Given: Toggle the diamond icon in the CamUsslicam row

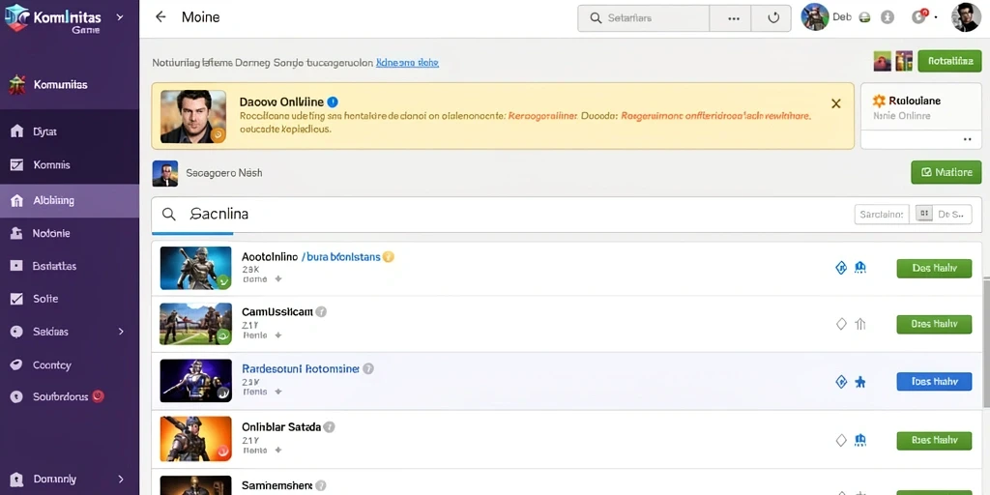Looking at the screenshot, I should tap(841, 324).
